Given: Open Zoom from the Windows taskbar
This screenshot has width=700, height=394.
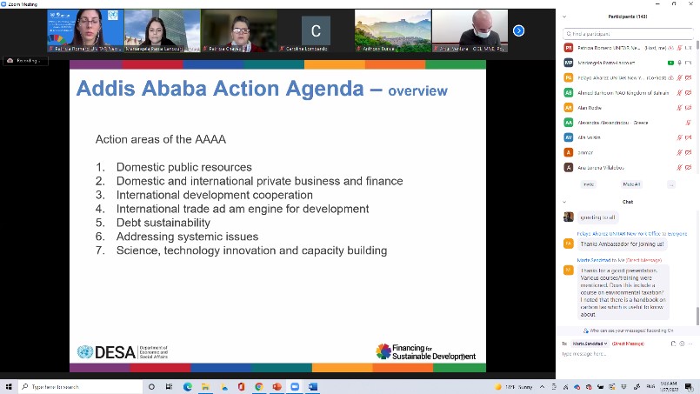Looking at the screenshot, I should point(295,387).
